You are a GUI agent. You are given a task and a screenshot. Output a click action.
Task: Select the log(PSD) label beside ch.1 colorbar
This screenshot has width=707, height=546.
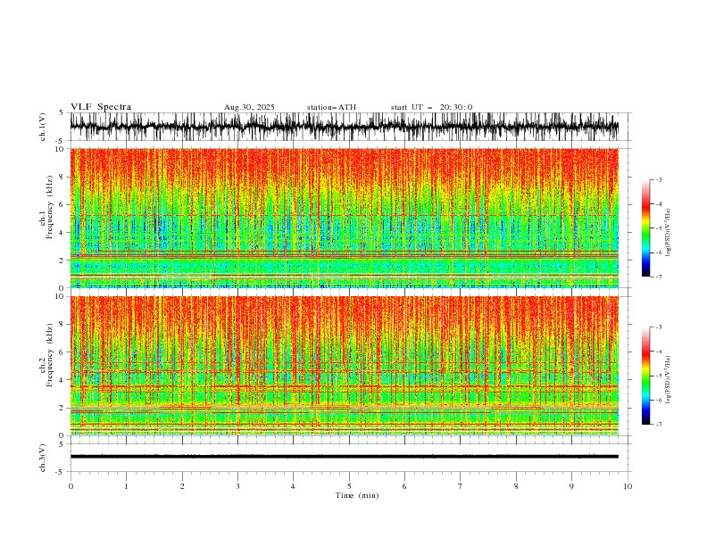[x=669, y=233]
